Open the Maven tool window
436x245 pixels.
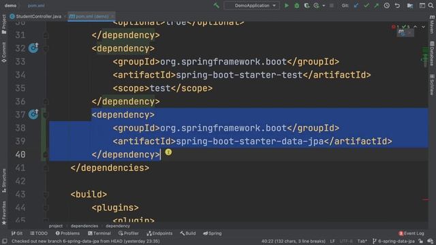(x=432, y=24)
